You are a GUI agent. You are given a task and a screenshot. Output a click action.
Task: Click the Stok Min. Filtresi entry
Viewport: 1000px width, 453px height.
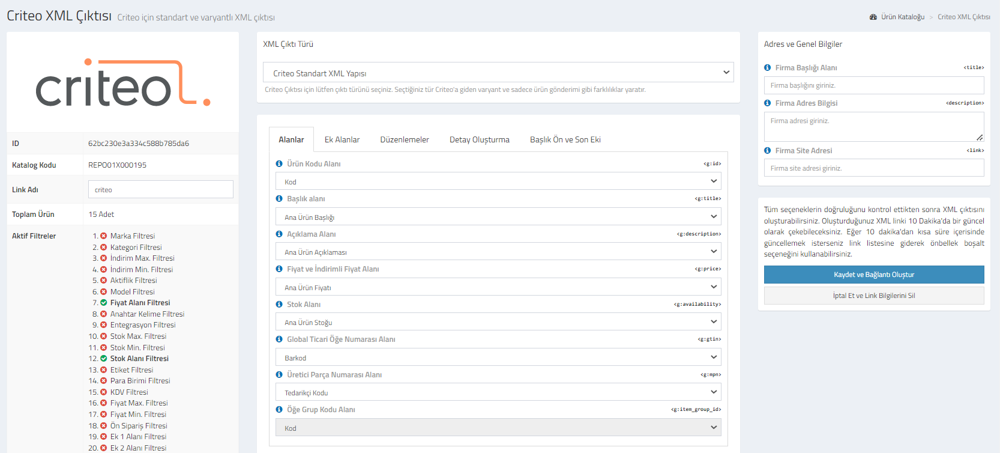tap(137, 347)
